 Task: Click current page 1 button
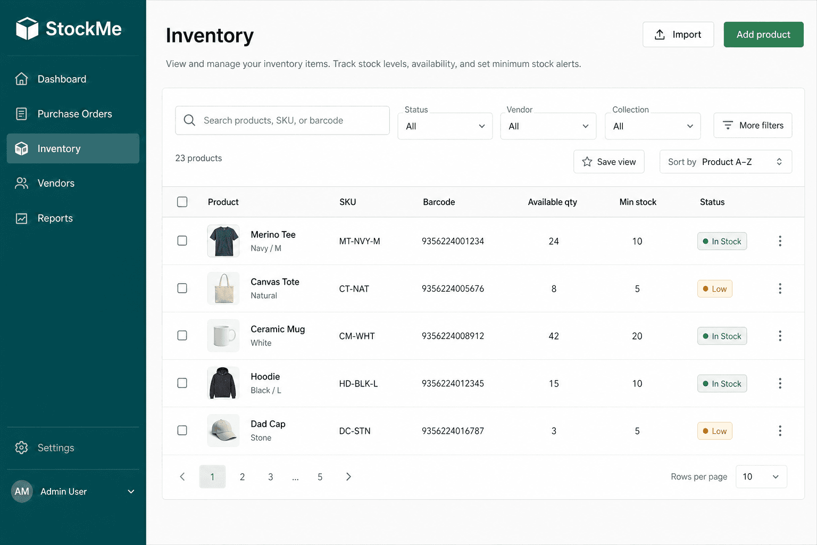click(x=212, y=477)
